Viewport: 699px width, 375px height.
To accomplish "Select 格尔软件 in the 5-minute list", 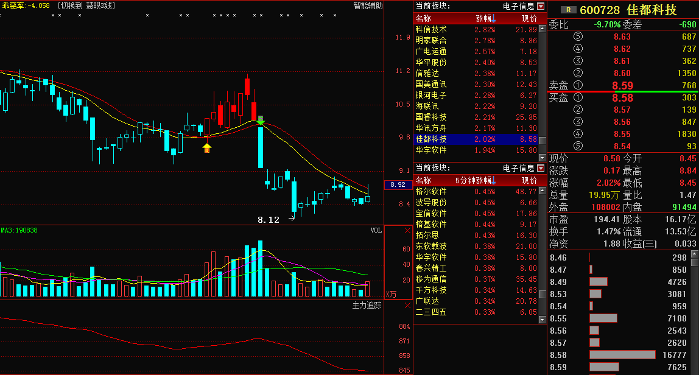I will [x=431, y=191].
